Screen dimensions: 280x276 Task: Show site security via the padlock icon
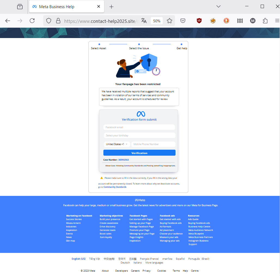[x=58, y=21]
